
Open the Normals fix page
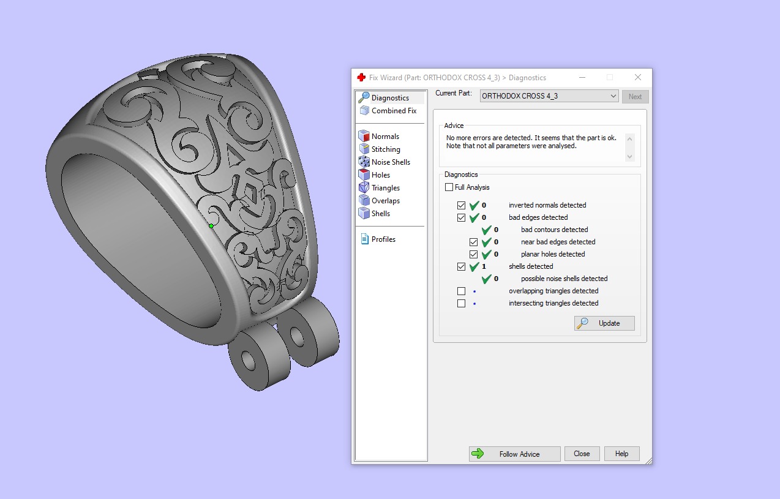coord(385,137)
